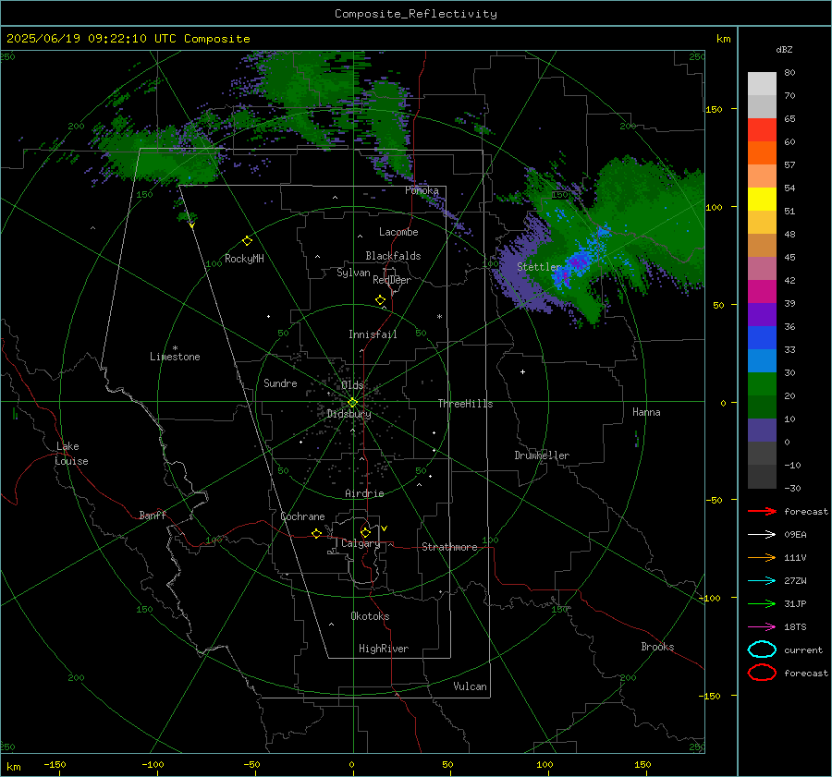
Task: Click yellow diamond marker below RedDeer
Action: (x=380, y=300)
